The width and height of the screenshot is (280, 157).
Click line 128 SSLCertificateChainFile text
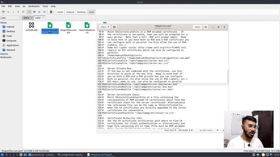(x=138, y=113)
